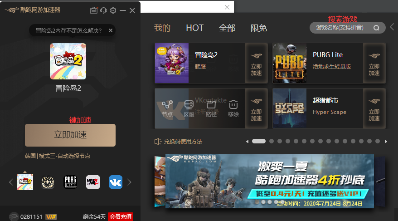The width and height of the screenshot is (398, 221).
Task: Switch to the 全部 tab
Action: pyautogui.click(x=227, y=28)
